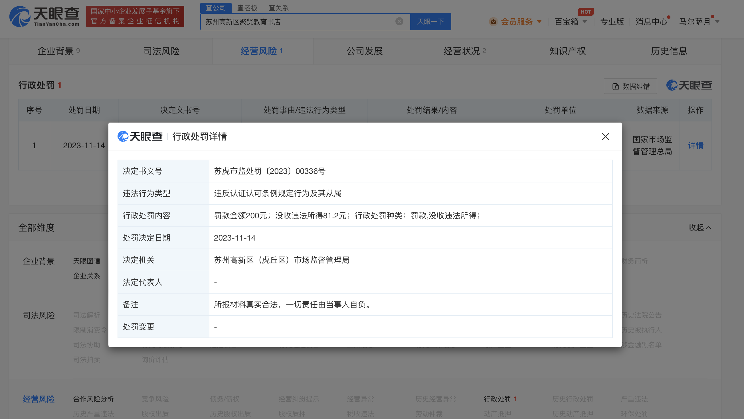
Task: Click the 经营风险 dimension heading at bottom
Action: click(39, 399)
